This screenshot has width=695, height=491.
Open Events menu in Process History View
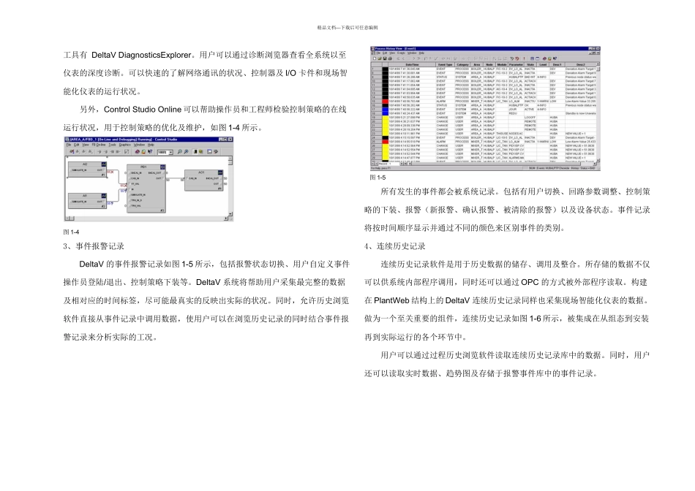pyautogui.click(x=401, y=53)
